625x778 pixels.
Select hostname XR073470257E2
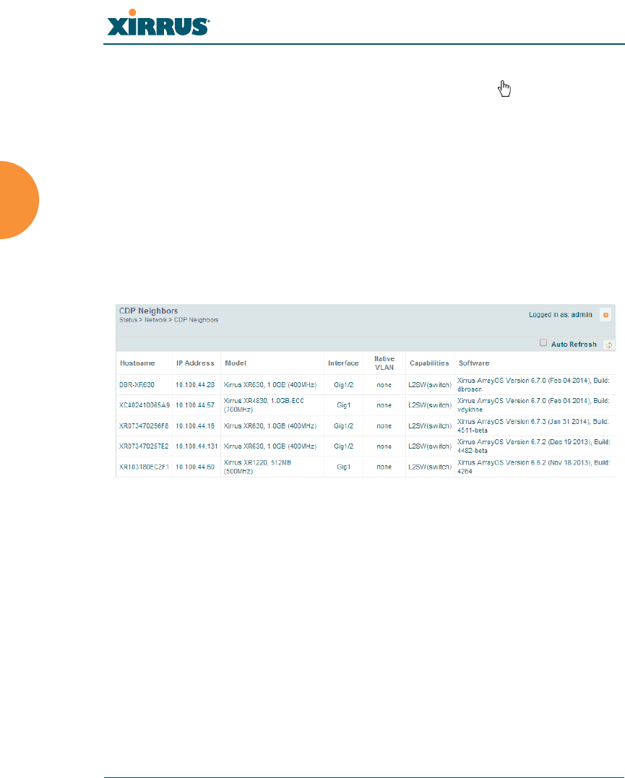[144, 446]
